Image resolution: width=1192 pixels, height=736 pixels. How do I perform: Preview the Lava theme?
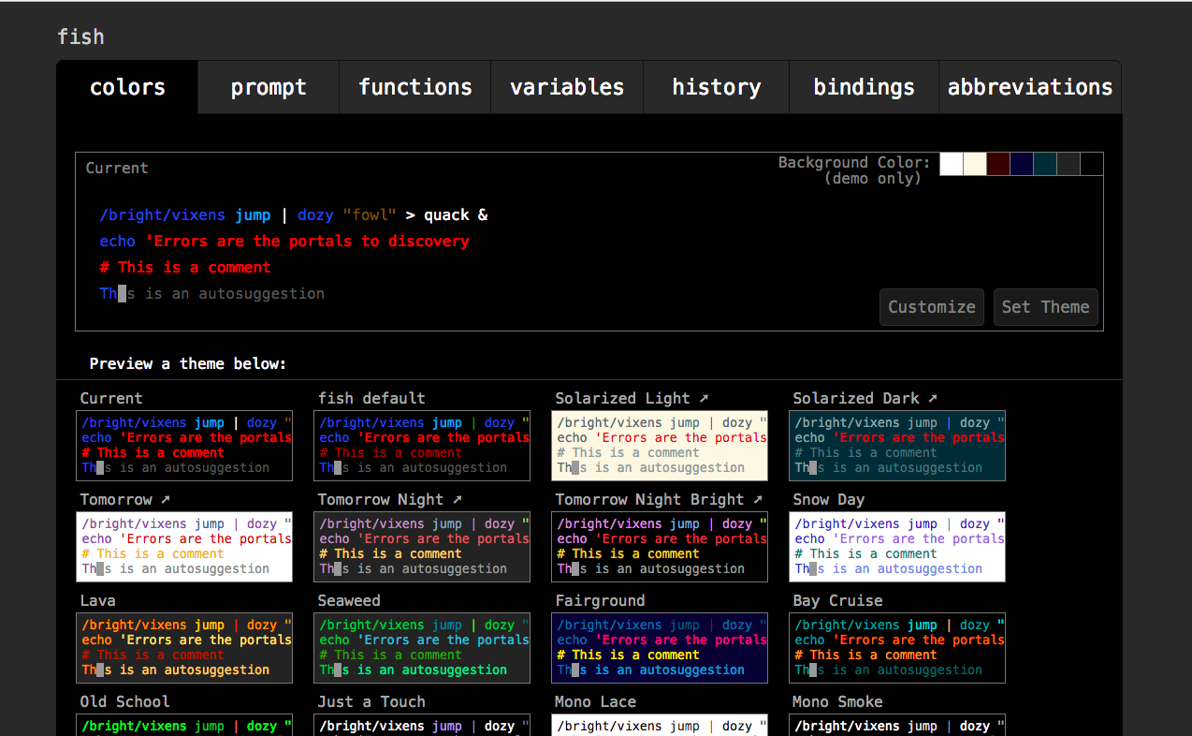tap(184, 648)
